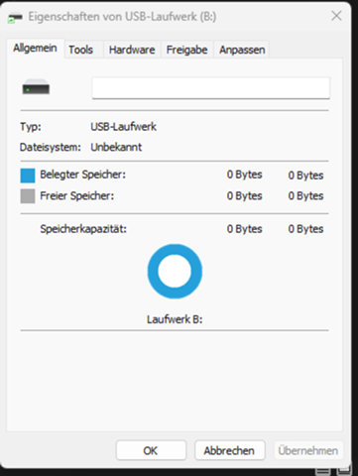
Task: Click the dialog title 'Eigenschaften von USB-Laufwerk (B:)'
Action: coord(122,17)
